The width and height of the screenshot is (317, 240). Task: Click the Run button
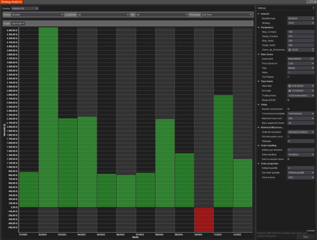pyautogui.click(x=305, y=237)
